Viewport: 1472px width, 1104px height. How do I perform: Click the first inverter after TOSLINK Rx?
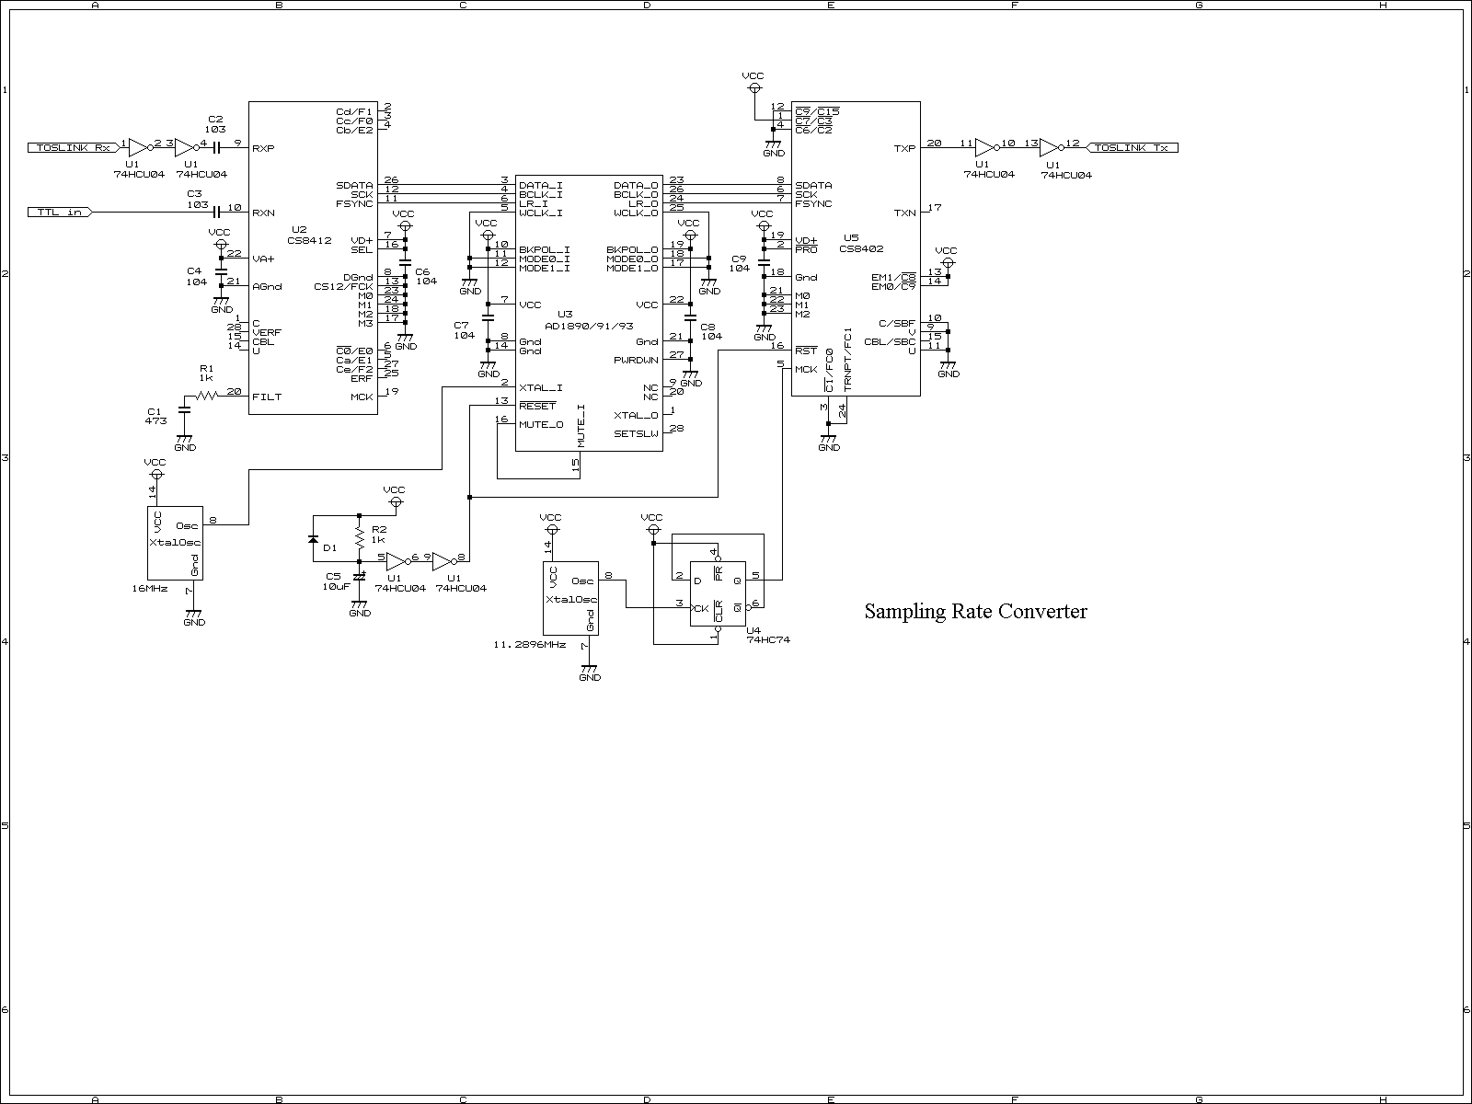[x=136, y=147]
